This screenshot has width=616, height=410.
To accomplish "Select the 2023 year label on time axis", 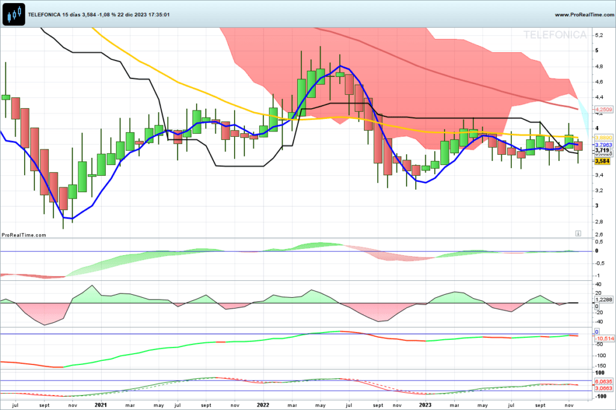I will tap(425, 405).
